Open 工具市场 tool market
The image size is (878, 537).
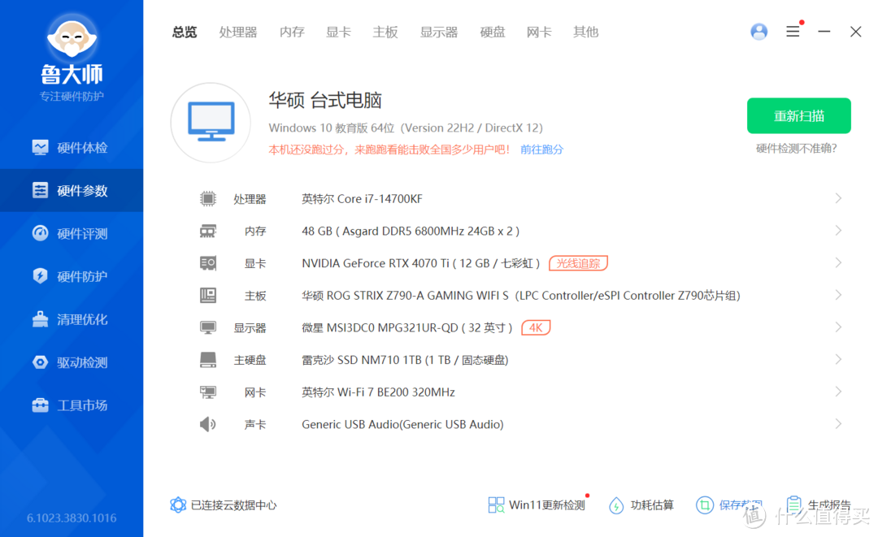(72, 405)
